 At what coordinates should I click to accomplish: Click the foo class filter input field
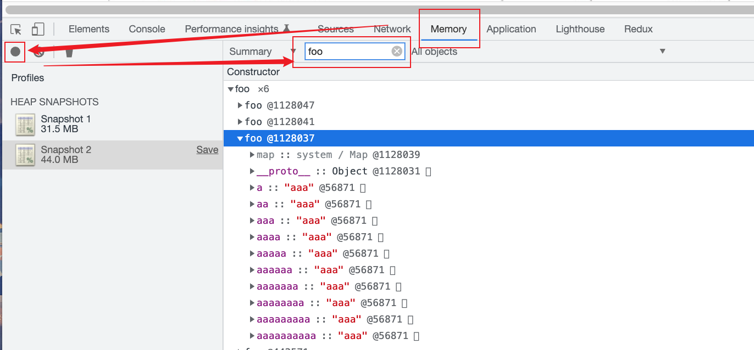[x=348, y=52]
